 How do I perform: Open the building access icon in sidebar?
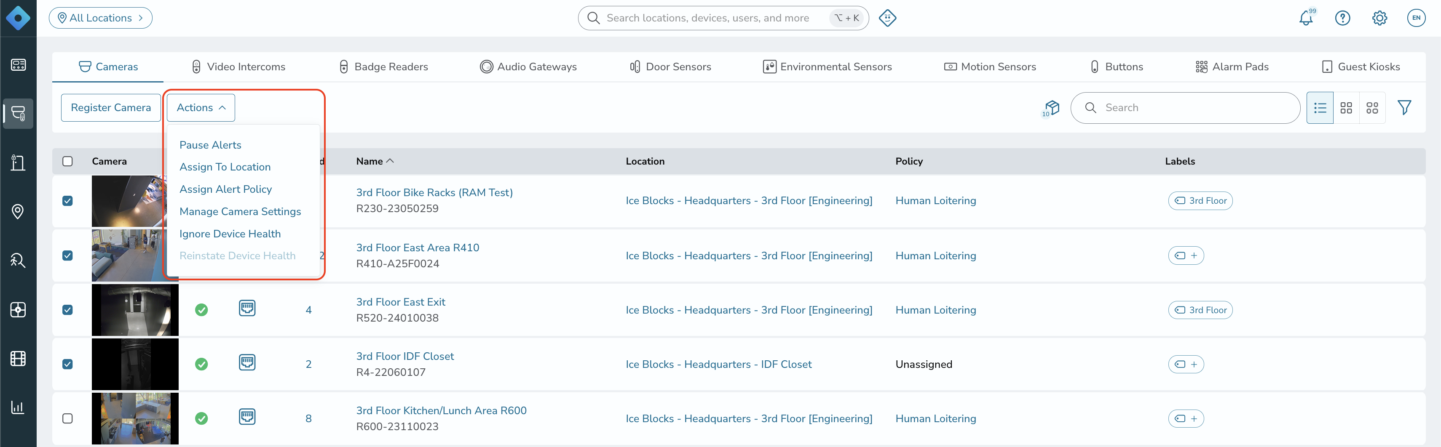pyautogui.click(x=18, y=162)
